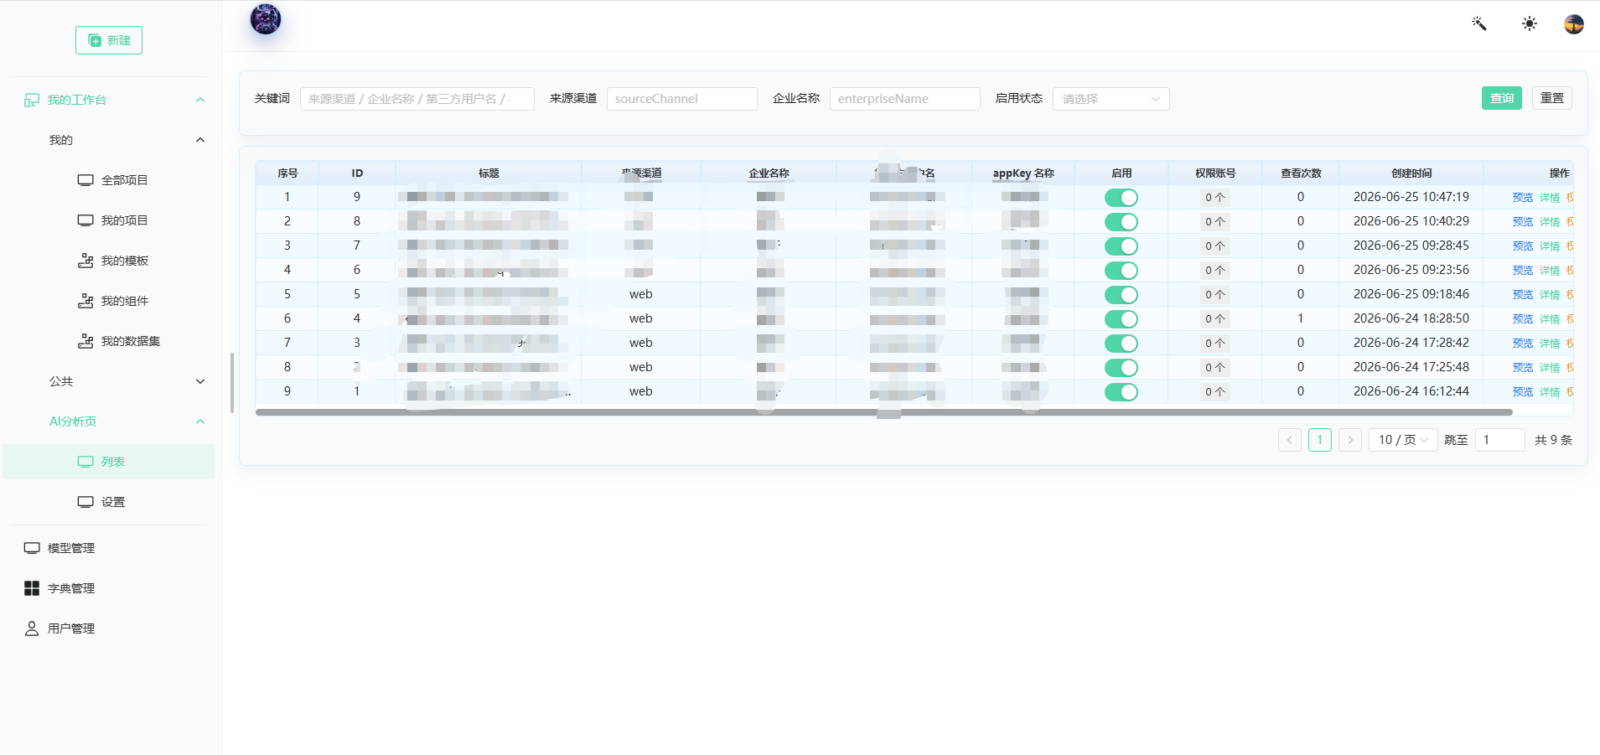Image resolution: width=1600 pixels, height=755 pixels.
Task: Open the 启用状态 select dropdown
Action: tap(1111, 99)
